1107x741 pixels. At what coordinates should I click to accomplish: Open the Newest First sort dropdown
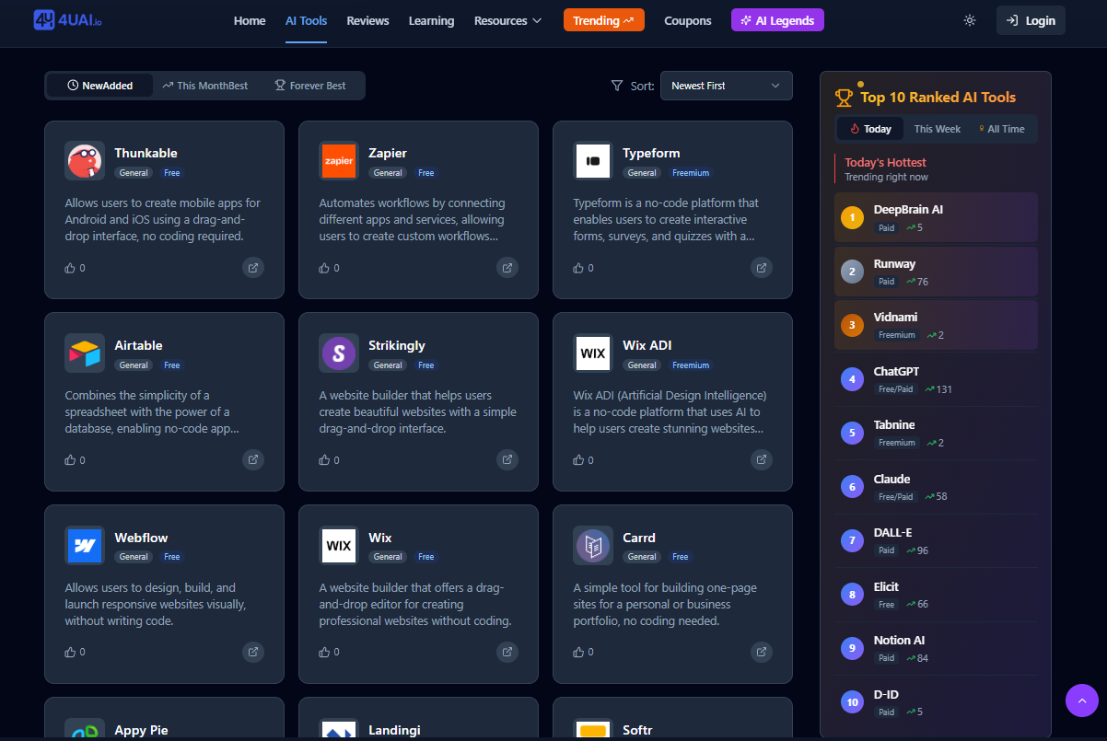(x=726, y=86)
